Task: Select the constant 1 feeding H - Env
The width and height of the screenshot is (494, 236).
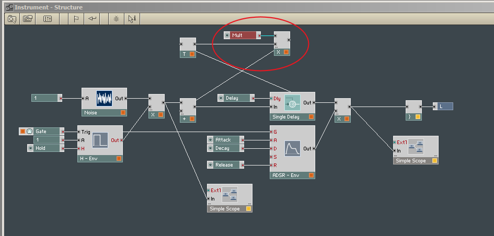Action: [49, 140]
